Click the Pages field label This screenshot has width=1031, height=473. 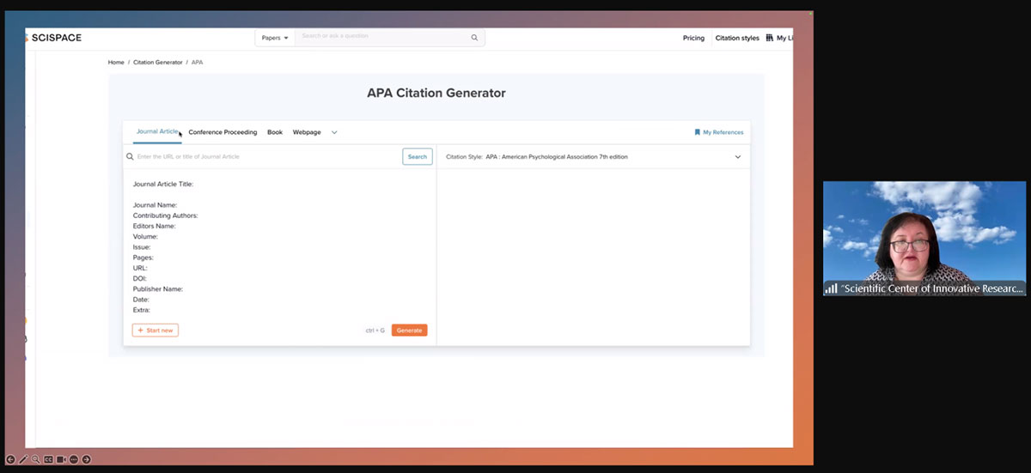(143, 258)
